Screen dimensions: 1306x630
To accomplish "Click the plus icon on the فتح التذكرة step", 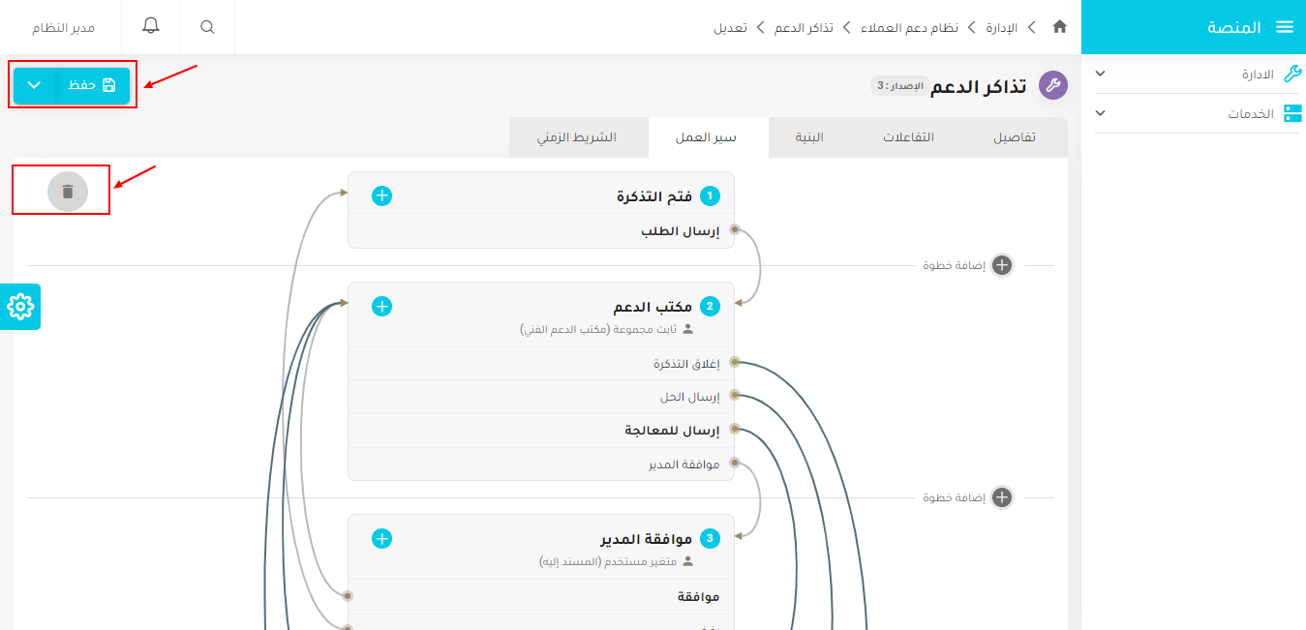I will pyautogui.click(x=381, y=195).
